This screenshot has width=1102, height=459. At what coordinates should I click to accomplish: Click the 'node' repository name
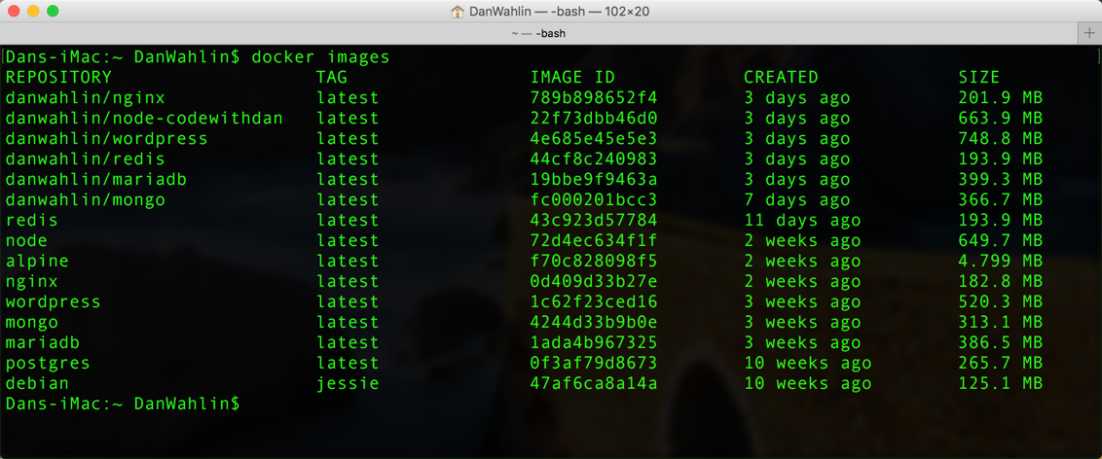pos(26,241)
